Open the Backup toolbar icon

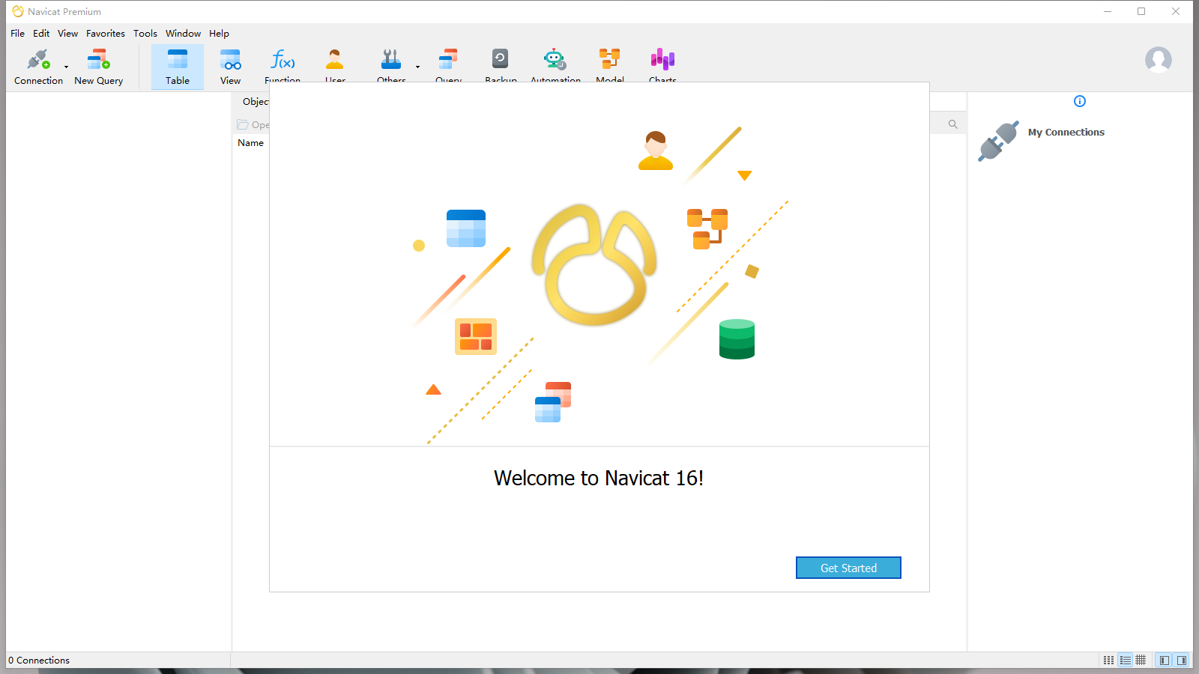pos(500,58)
